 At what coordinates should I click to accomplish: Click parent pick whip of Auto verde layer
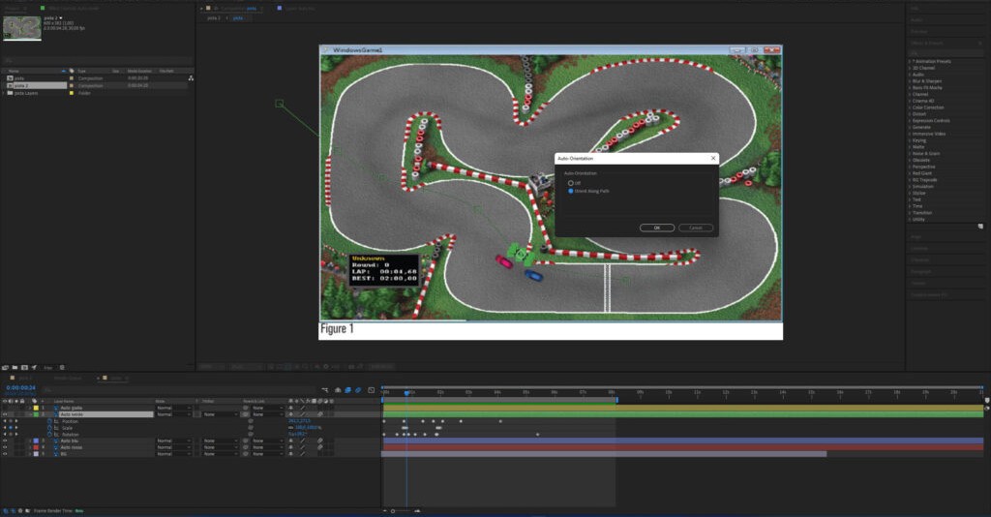(246, 414)
